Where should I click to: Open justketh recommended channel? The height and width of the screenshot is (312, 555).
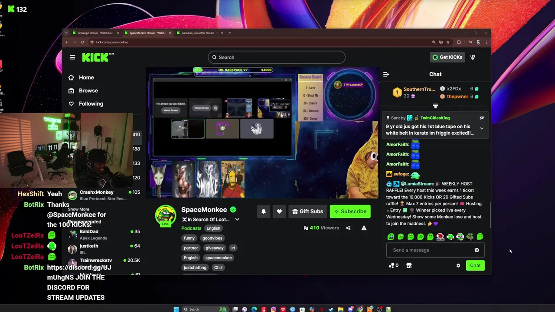(x=103, y=249)
